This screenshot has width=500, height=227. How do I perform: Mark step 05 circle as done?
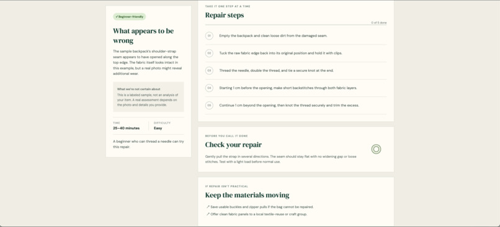(x=209, y=105)
